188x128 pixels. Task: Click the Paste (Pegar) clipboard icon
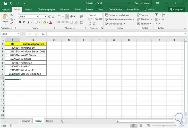click(5, 17)
